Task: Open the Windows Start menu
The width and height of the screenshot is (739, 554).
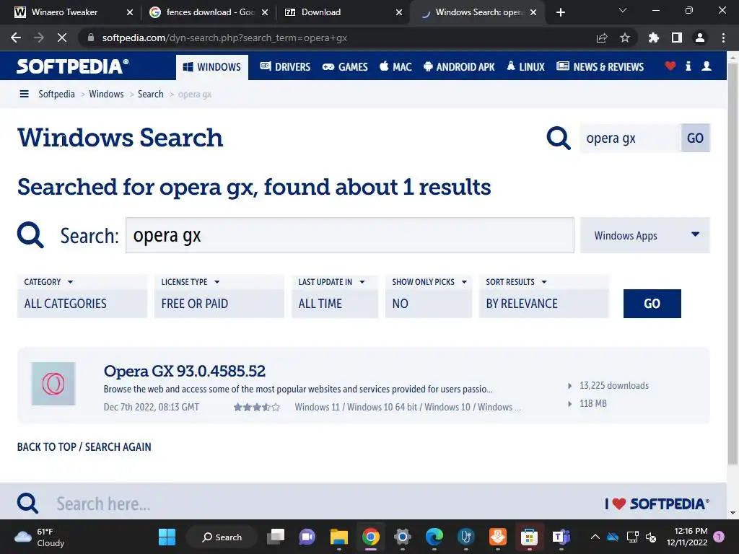Action: [167, 537]
